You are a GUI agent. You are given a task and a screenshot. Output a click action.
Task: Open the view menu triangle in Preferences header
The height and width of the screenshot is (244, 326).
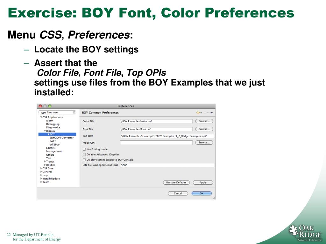[x=211, y=113]
